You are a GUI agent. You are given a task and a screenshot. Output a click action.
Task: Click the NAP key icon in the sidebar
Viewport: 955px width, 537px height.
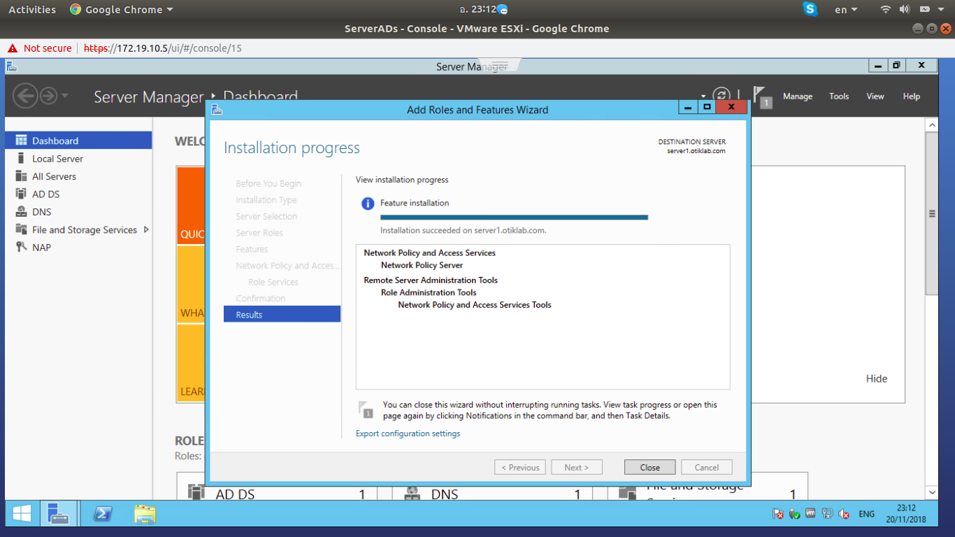(x=21, y=247)
